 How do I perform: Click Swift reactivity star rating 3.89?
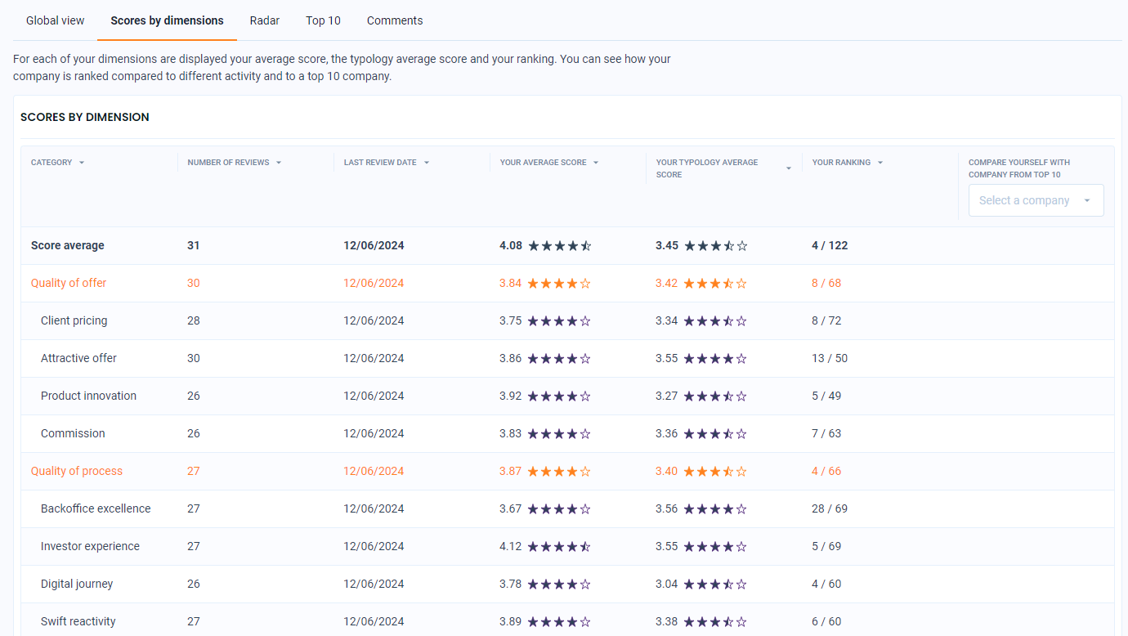[559, 621]
